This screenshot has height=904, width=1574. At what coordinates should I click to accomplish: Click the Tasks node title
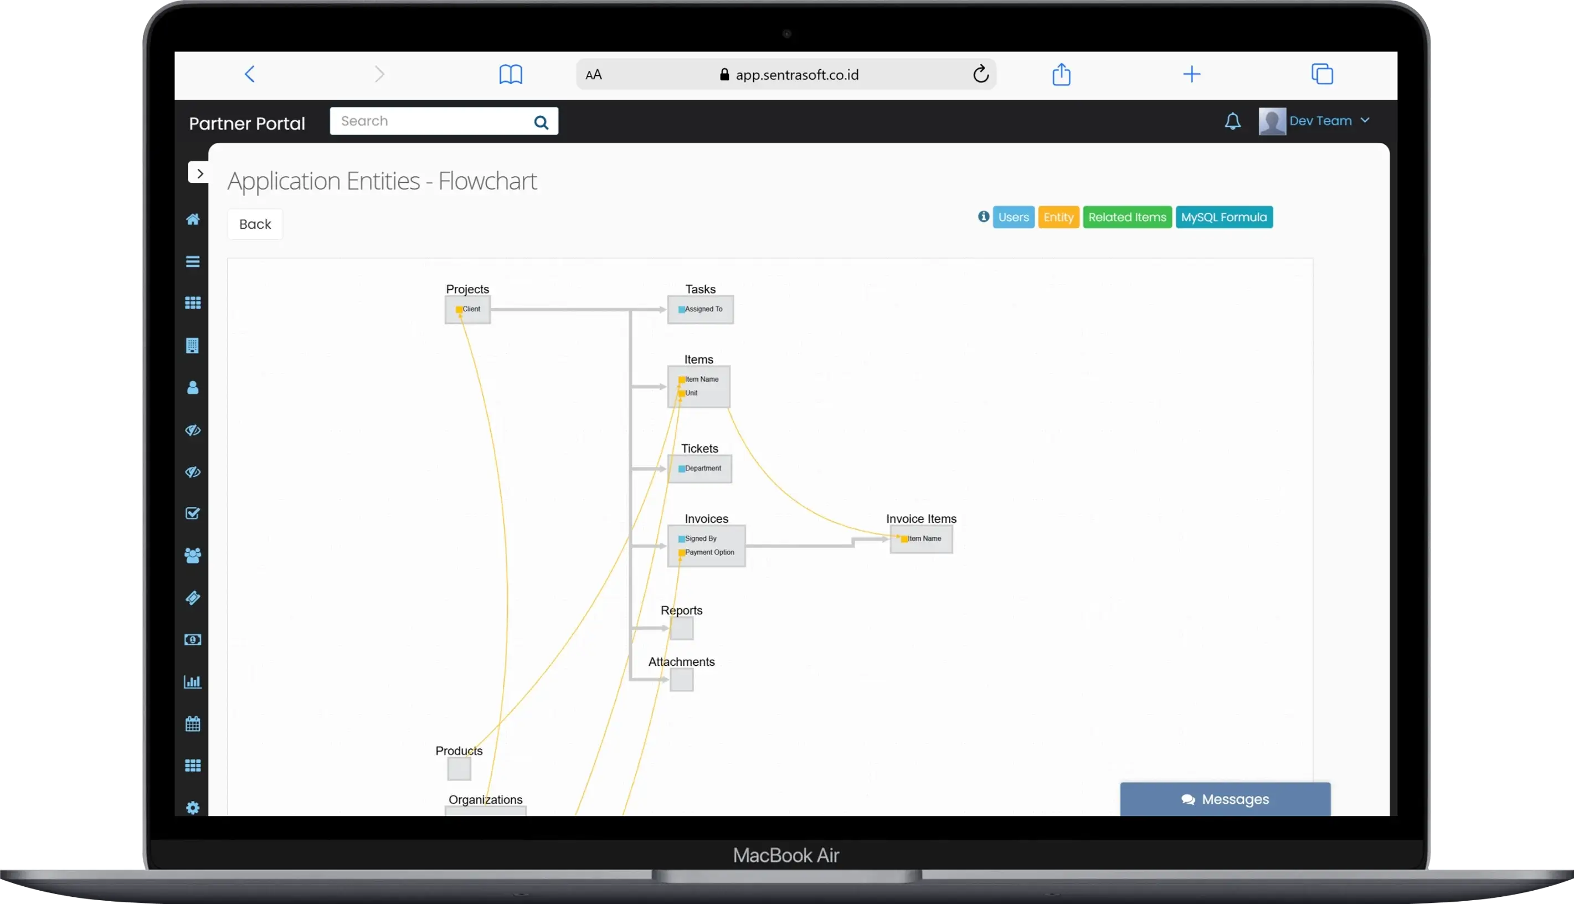click(x=700, y=289)
